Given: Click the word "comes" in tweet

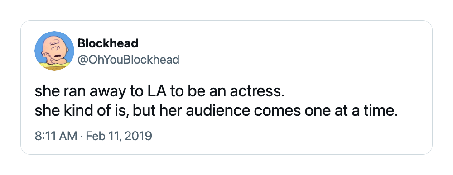Looking at the screenshot, I should 277,112.
